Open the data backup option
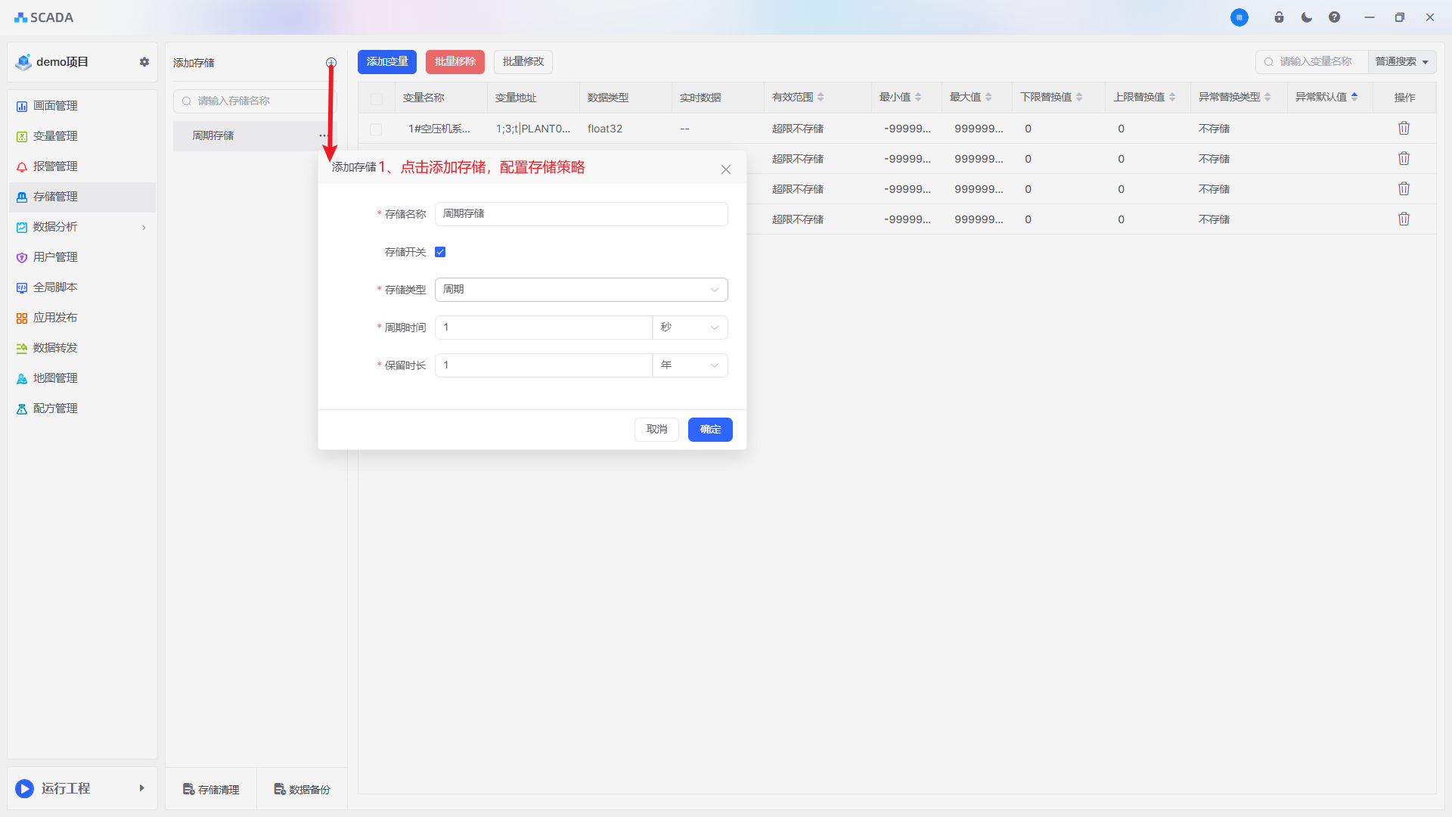 [302, 789]
